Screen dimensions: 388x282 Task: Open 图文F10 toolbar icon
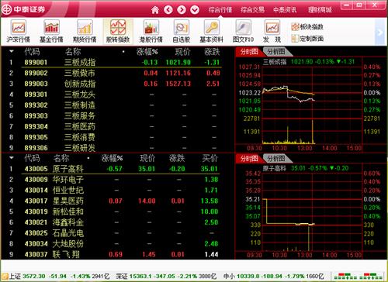pos(243,31)
